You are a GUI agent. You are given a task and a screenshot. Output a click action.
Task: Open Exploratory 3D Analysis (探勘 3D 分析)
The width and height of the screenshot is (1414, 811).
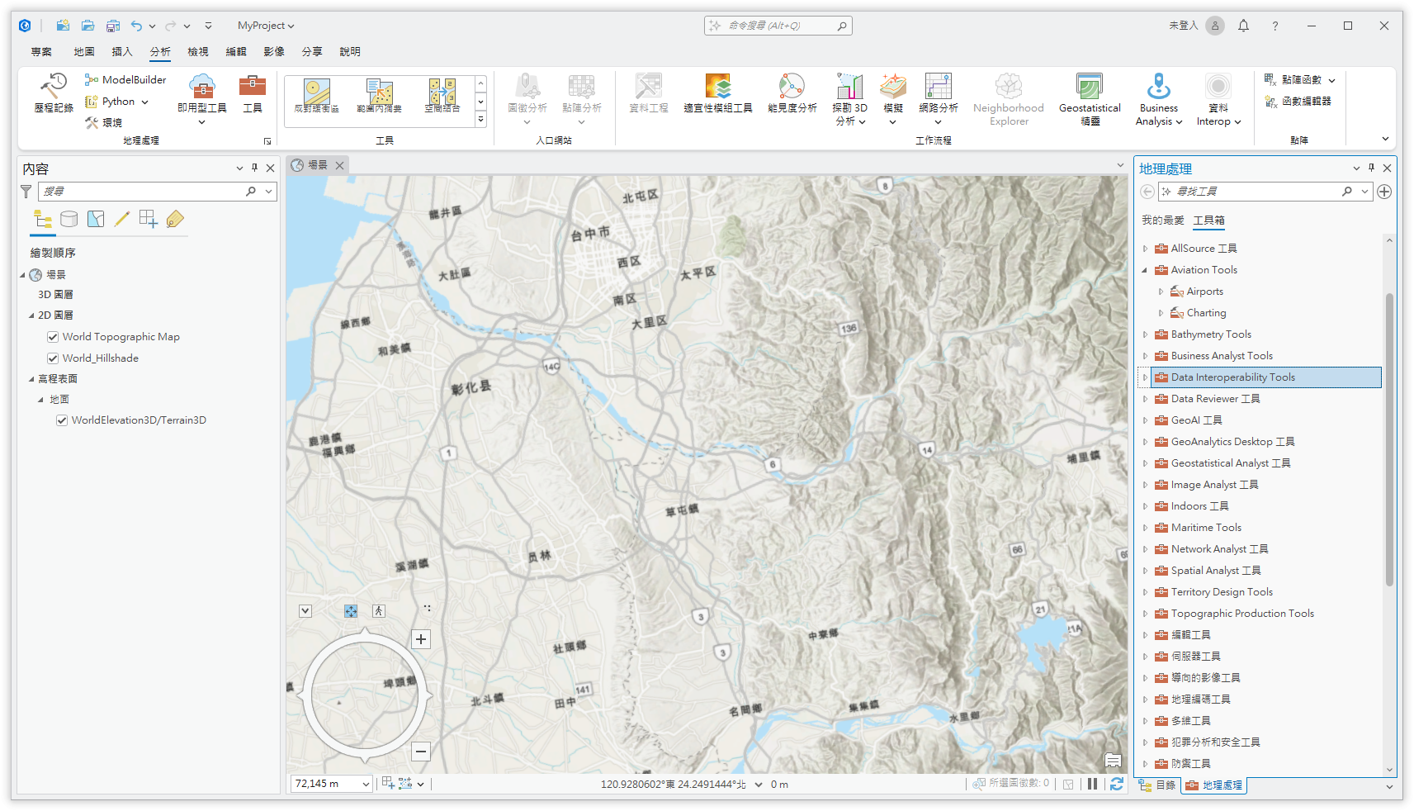pyautogui.click(x=849, y=99)
